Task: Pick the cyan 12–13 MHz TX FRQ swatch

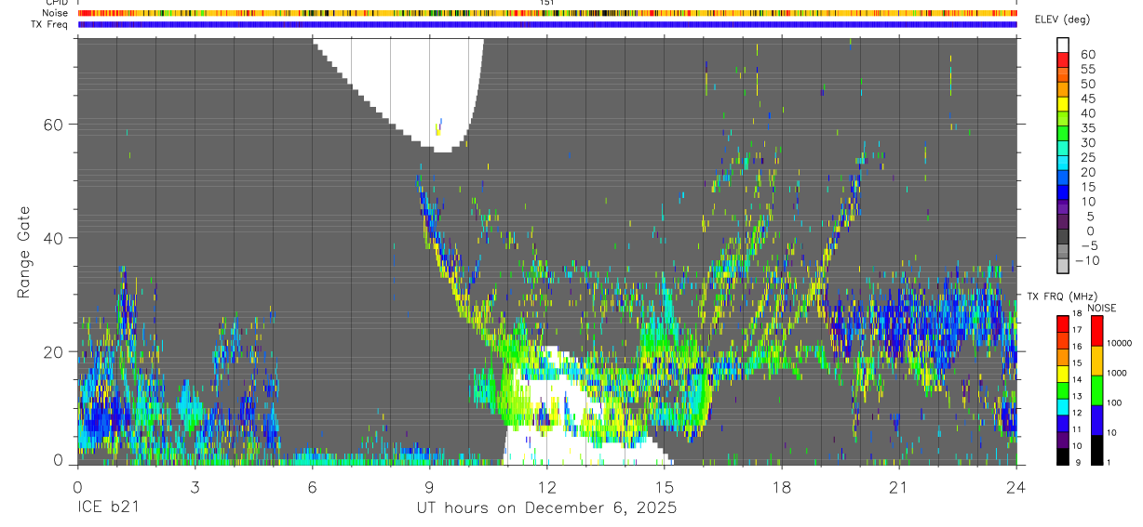Action: (x=1063, y=405)
